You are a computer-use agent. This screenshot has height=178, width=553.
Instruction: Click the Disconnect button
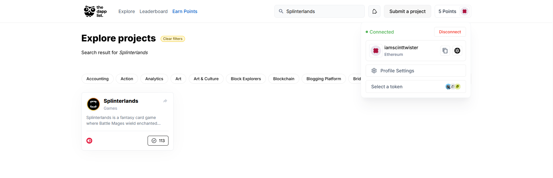tap(450, 32)
